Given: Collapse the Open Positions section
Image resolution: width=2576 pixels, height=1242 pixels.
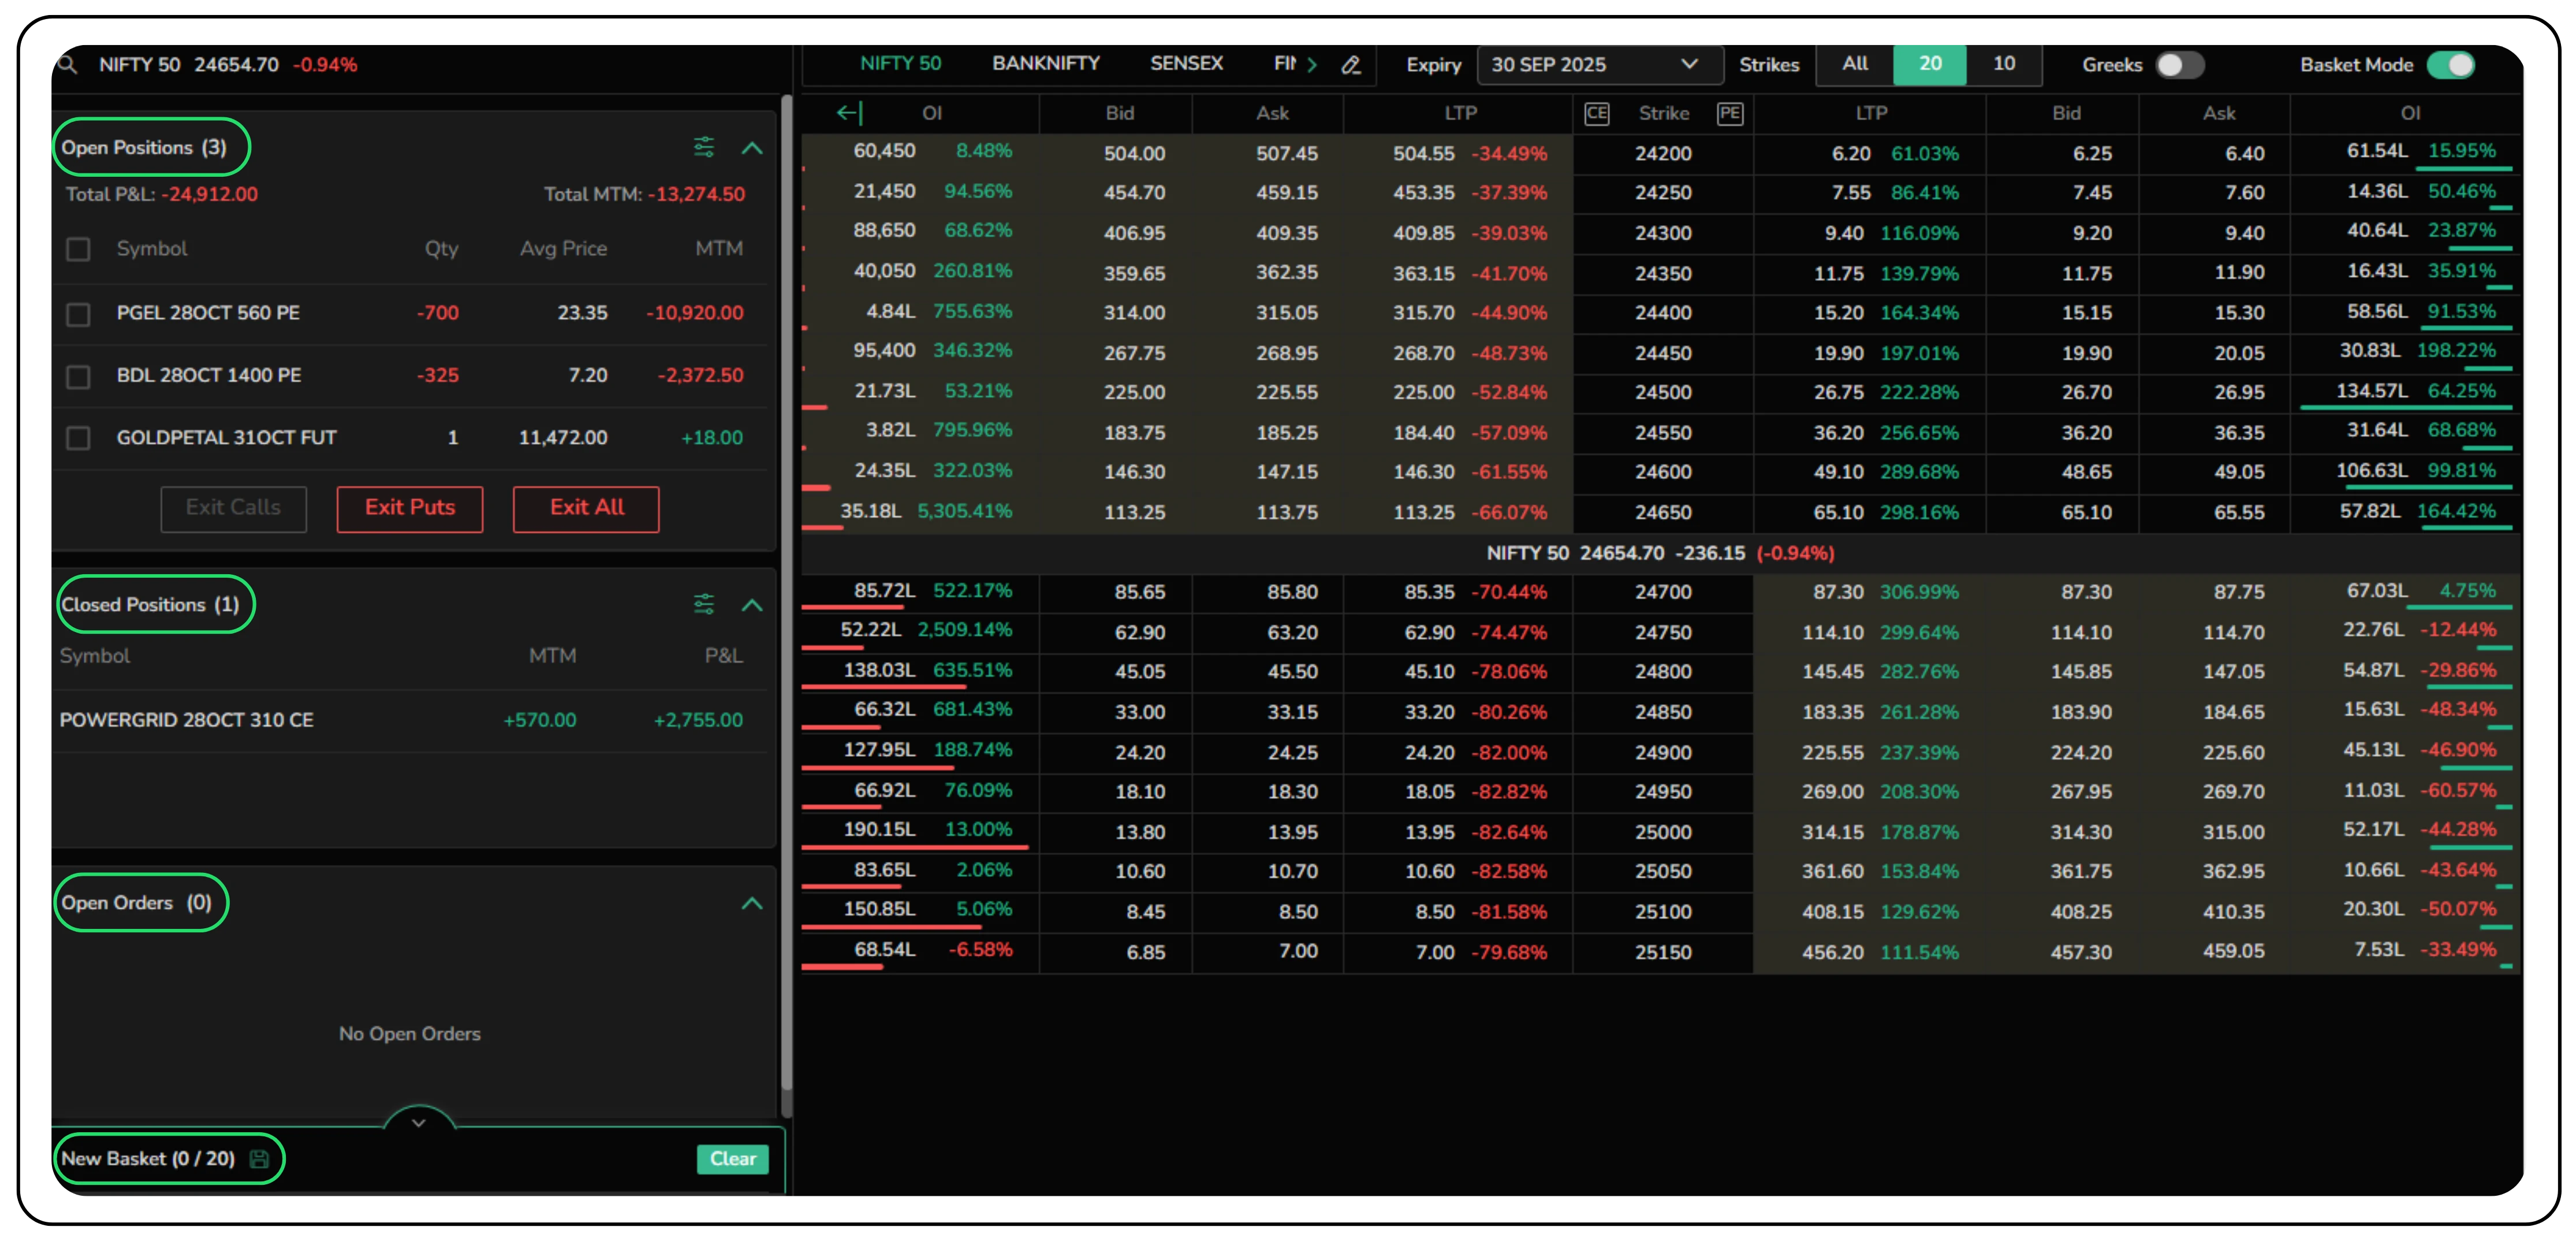Looking at the screenshot, I should 752,148.
